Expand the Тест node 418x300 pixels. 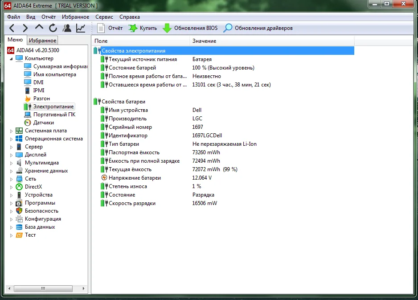pyautogui.click(x=11, y=235)
